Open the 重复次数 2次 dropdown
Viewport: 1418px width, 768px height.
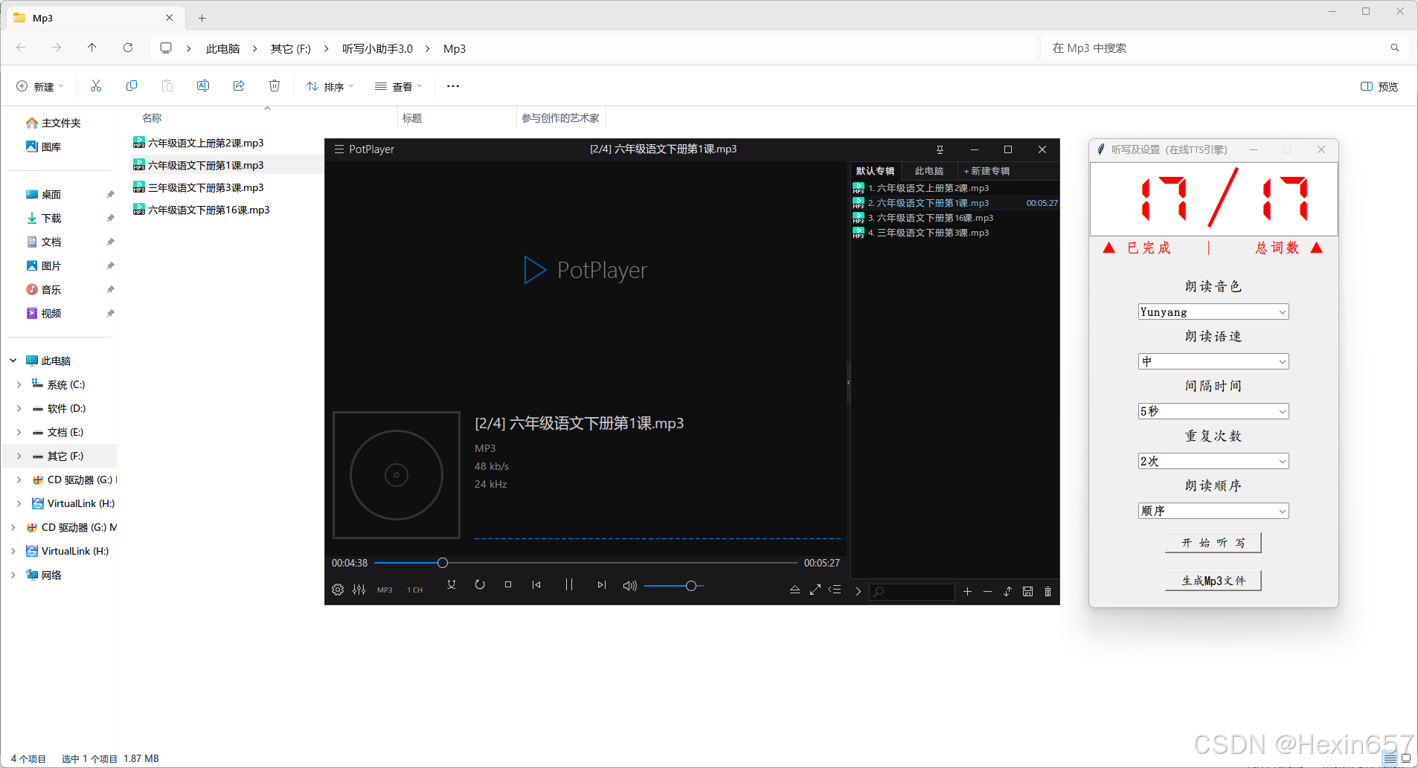[1213, 461]
